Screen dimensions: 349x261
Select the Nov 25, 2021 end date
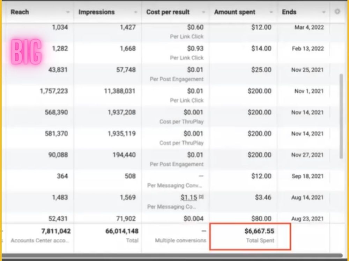307,70
